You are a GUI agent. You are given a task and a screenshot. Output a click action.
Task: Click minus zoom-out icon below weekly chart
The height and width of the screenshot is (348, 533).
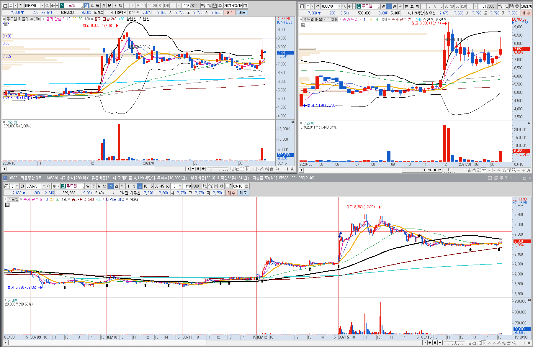click(519, 170)
